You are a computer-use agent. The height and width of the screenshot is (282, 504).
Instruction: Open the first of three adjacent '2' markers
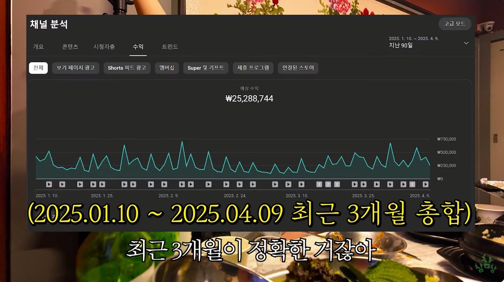tap(319, 184)
